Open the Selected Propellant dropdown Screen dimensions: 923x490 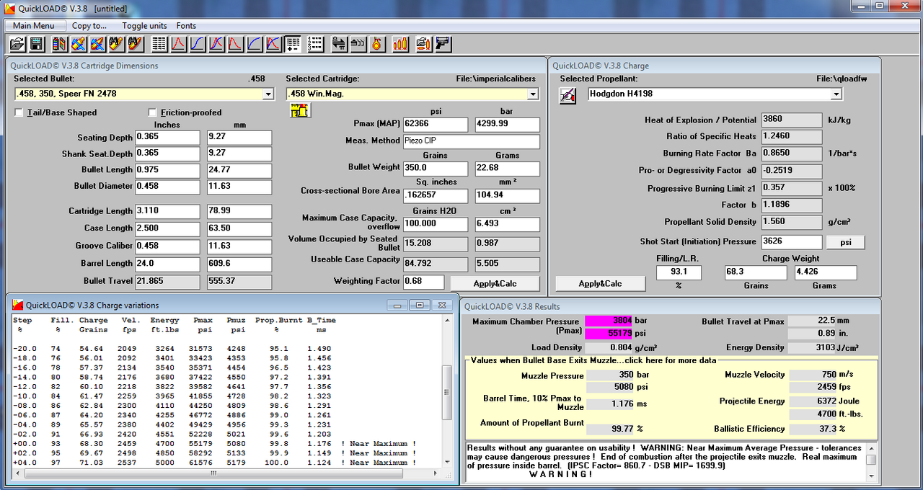point(836,94)
